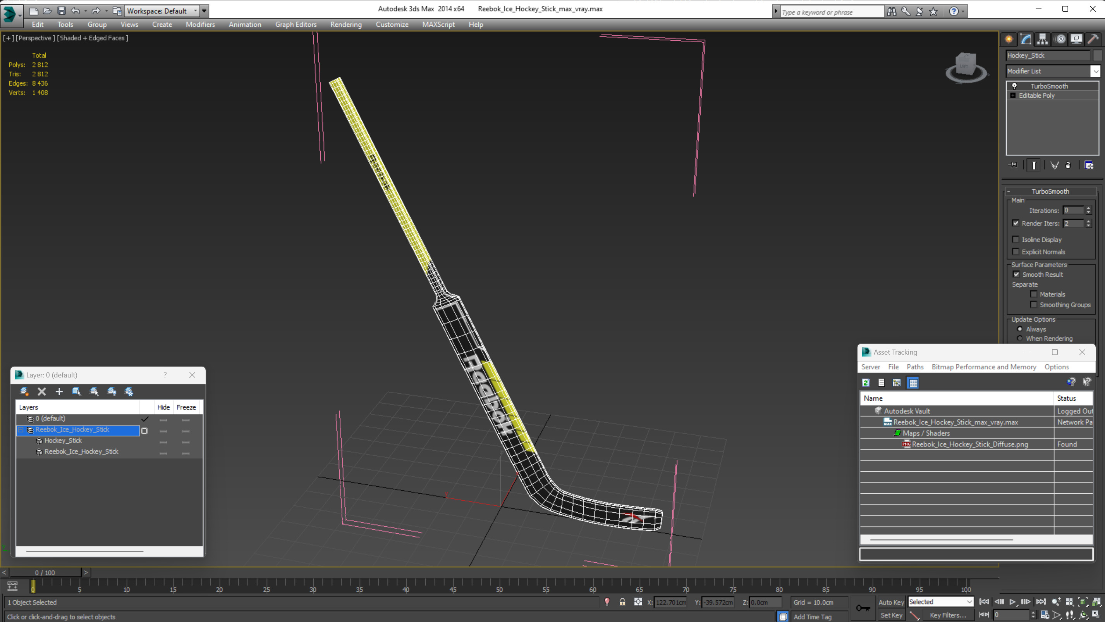This screenshot has width=1105, height=622.
Task: Open the Edit menu
Action: pos(37,24)
